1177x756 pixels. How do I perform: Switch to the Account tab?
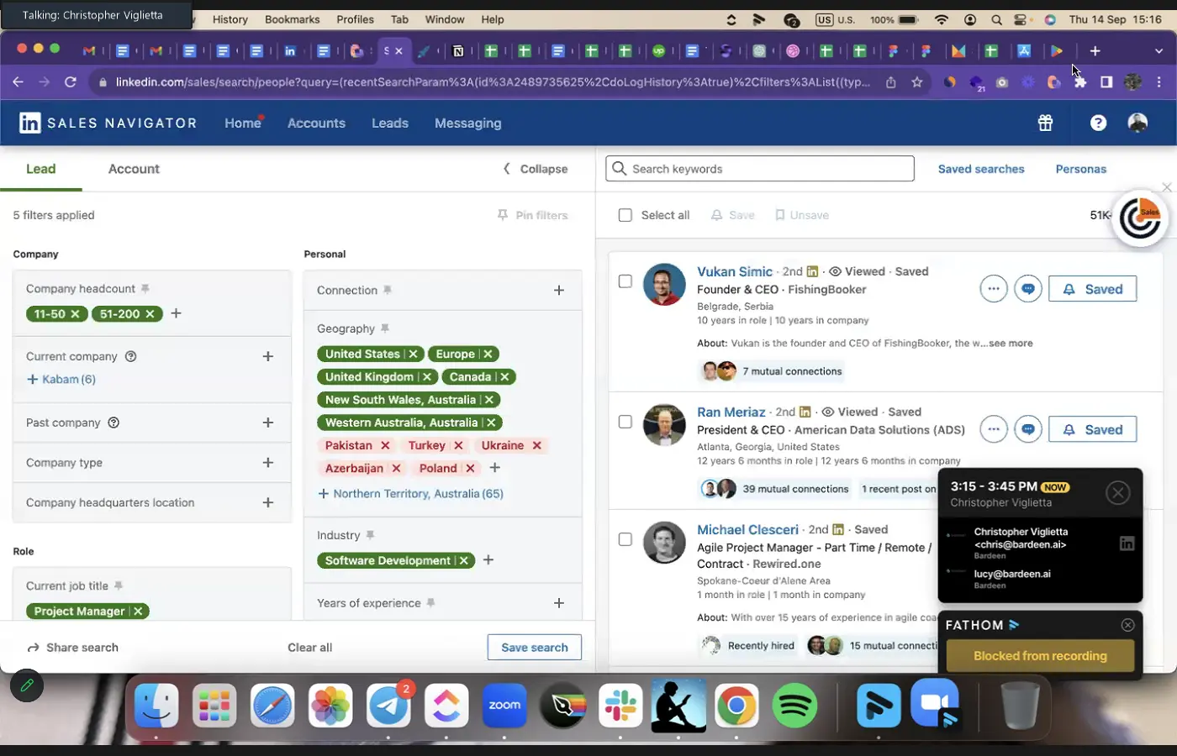(x=134, y=169)
